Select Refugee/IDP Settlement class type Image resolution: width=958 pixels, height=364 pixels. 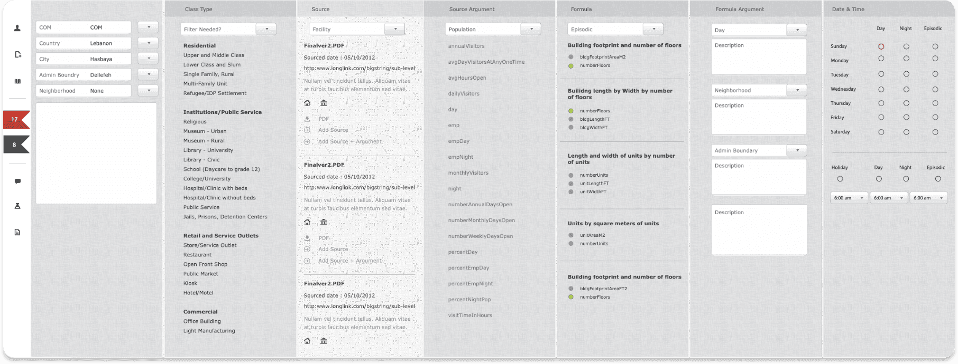click(215, 93)
